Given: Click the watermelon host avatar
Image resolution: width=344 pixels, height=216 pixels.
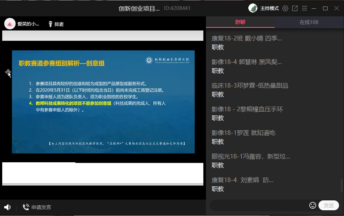Looking at the screenshot, I should [10, 24].
